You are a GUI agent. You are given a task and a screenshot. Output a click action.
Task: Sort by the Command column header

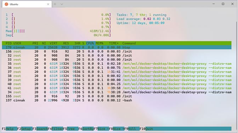pos(129,43)
